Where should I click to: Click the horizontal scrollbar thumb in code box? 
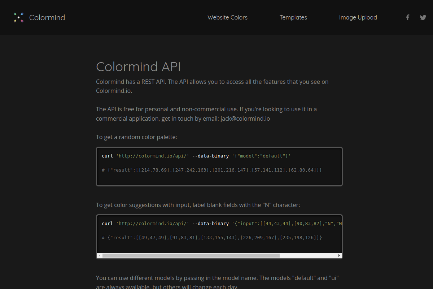(191, 255)
